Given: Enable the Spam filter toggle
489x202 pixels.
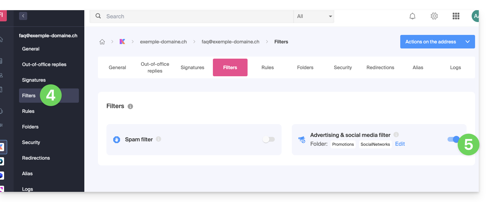Looking at the screenshot, I should coord(268,139).
